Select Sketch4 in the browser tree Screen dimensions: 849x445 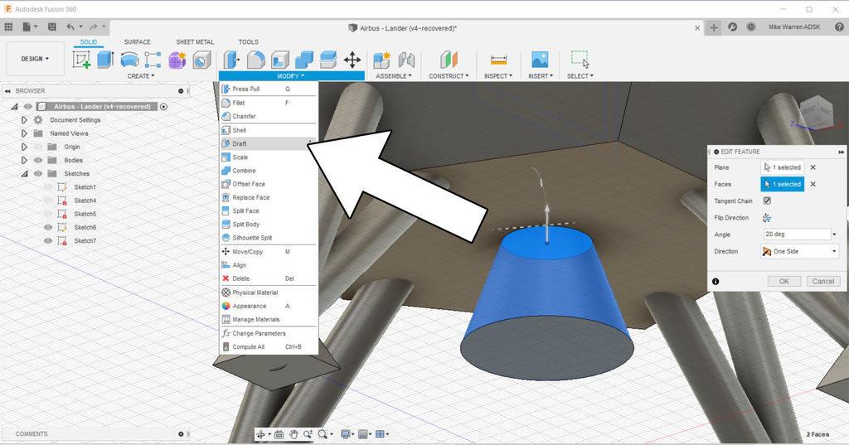(85, 201)
